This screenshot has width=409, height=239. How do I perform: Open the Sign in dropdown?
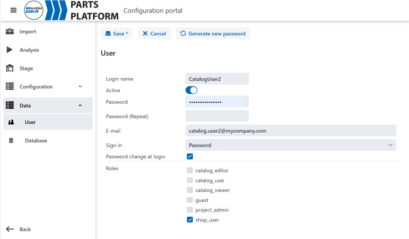[x=291, y=145]
